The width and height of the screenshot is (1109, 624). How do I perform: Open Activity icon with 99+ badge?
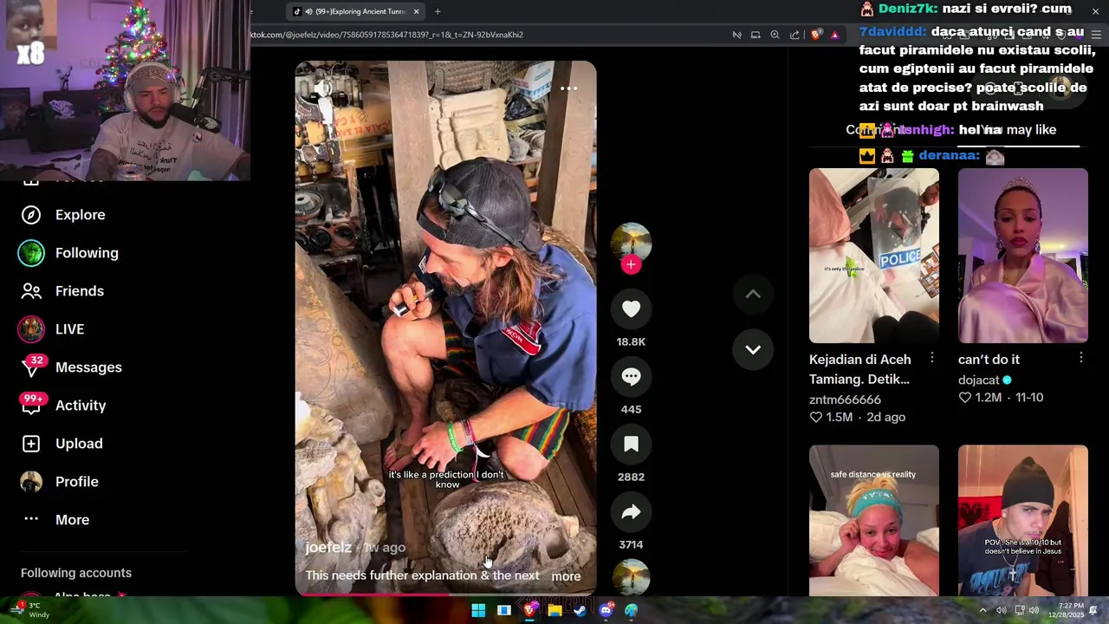click(x=31, y=405)
